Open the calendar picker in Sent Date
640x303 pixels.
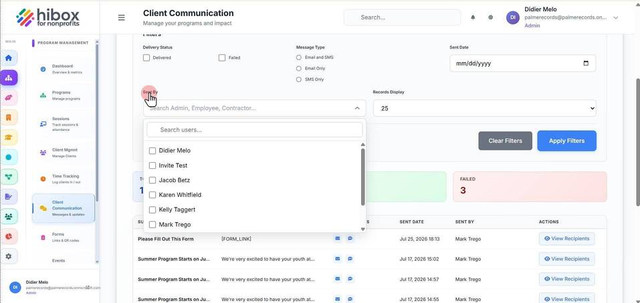(586, 63)
